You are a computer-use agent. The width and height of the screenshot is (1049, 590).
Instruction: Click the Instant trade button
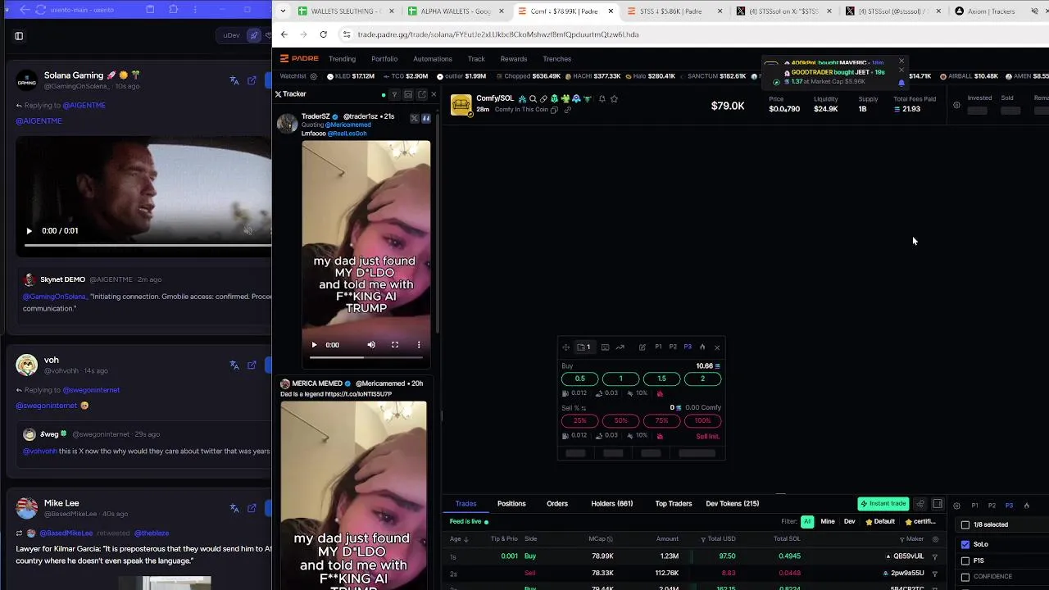(883, 503)
